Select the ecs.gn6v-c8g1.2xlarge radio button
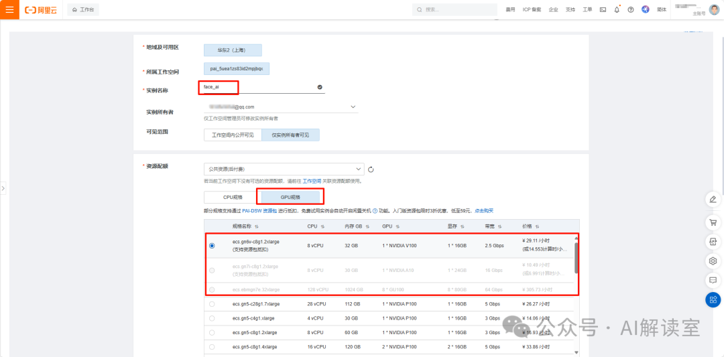This screenshot has width=724, height=357. point(212,246)
